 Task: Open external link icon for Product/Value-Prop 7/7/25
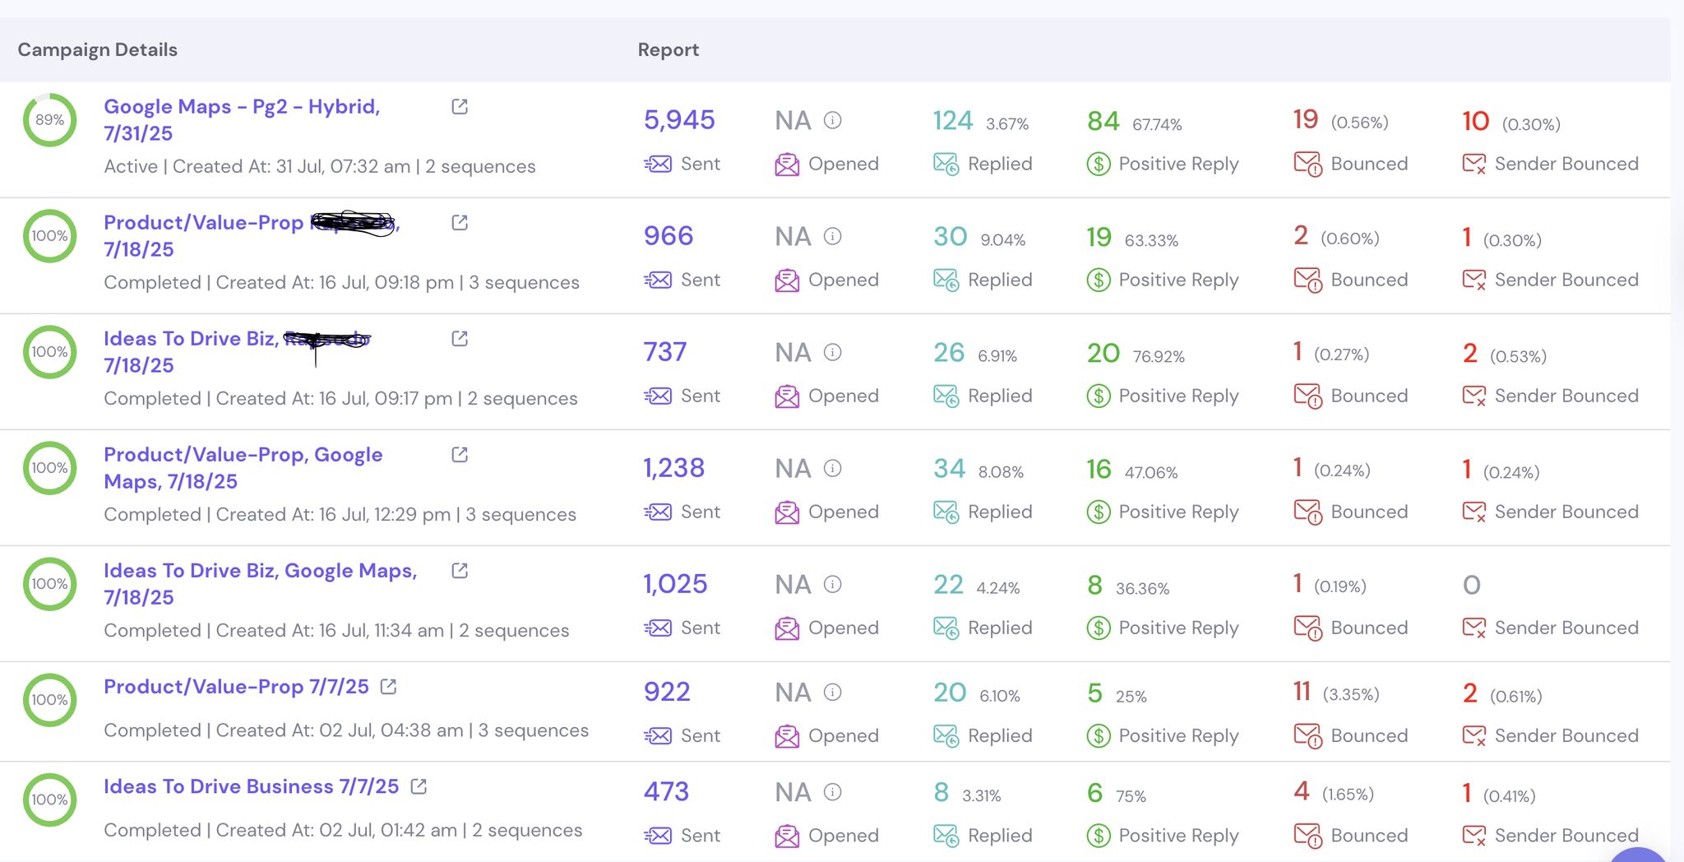388,687
